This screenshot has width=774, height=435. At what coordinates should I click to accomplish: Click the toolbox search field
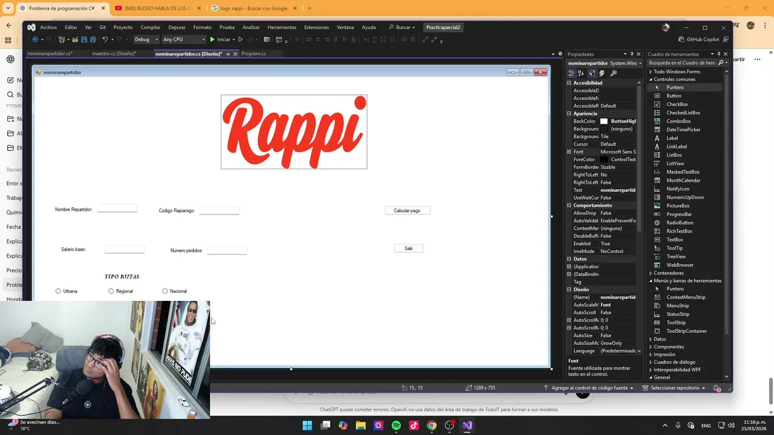coord(682,63)
